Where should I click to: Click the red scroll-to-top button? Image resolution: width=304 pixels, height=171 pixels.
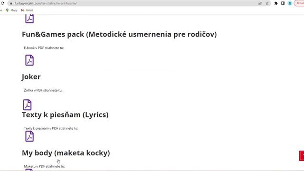302,156
